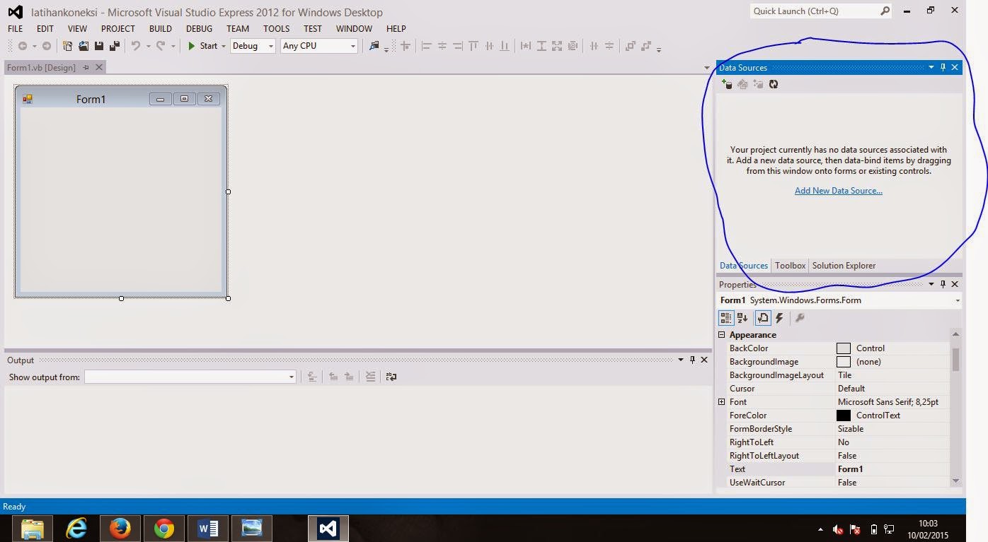This screenshot has height=542, width=988.
Task: Switch Properties to Alphabetical sort
Action: pyautogui.click(x=742, y=318)
